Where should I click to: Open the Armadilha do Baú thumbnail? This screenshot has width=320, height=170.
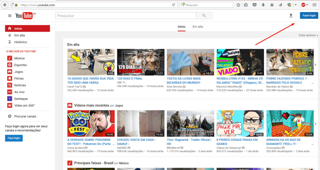290,123
